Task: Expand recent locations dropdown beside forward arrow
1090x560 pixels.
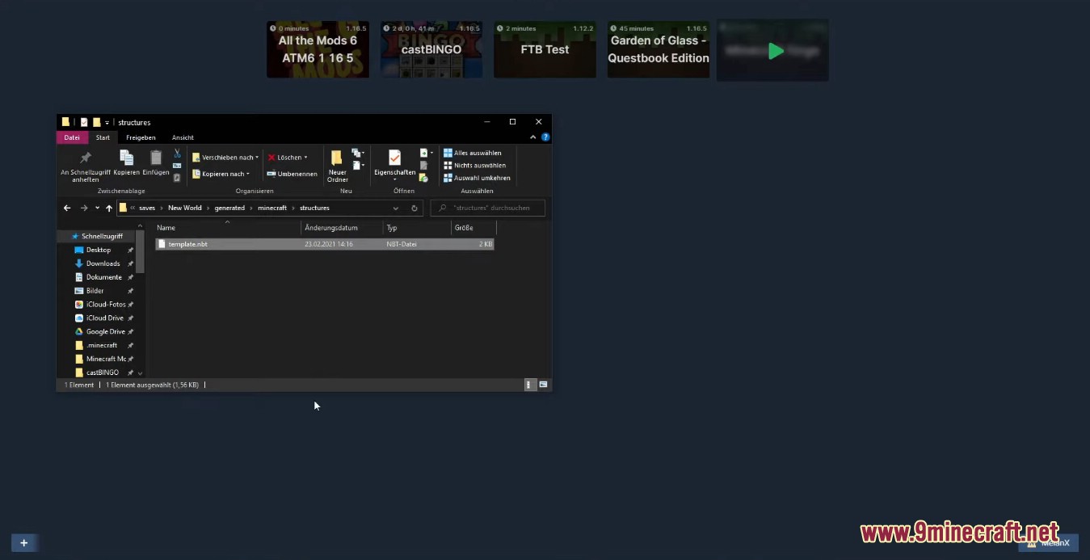Action: tap(97, 208)
